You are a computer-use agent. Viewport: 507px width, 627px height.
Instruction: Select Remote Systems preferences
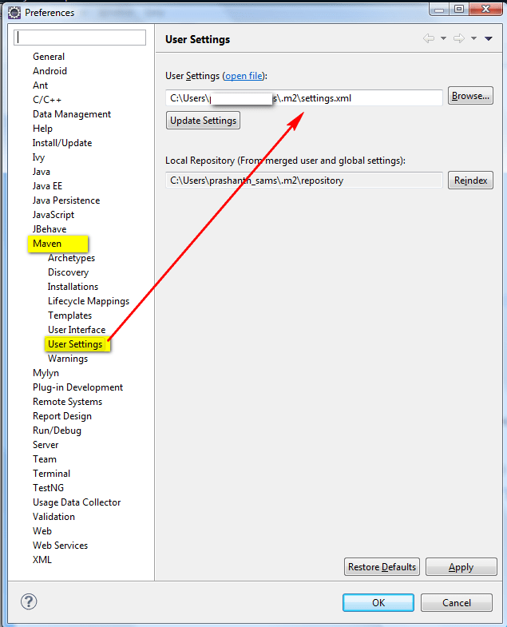pyautogui.click(x=68, y=403)
